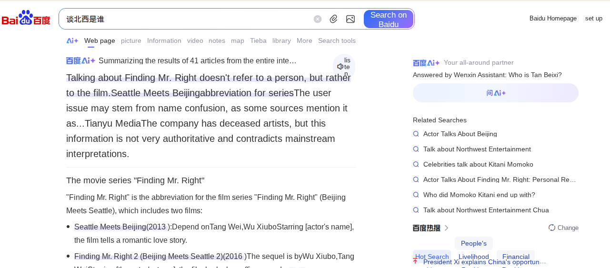Viewport: 610px width, 268px height.
Task: Click the Baidu logo
Action: (26, 18)
